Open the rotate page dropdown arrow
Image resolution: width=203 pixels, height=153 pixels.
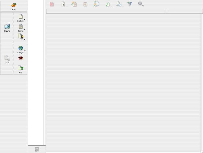pos(123,7)
